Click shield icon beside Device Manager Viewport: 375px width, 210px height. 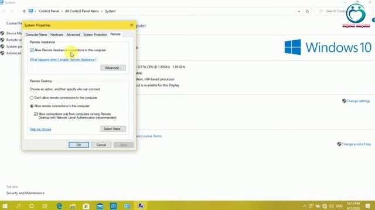coord(2,33)
